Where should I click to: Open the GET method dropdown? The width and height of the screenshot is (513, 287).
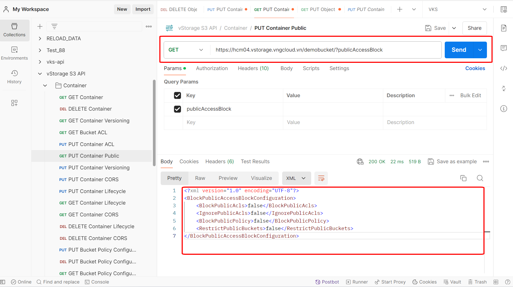(x=185, y=50)
